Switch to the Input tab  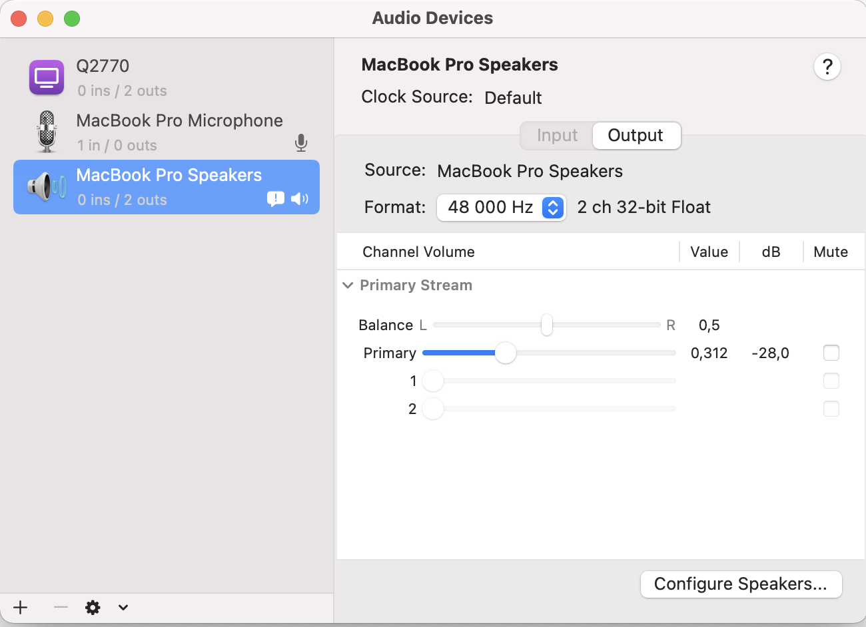pyautogui.click(x=557, y=136)
